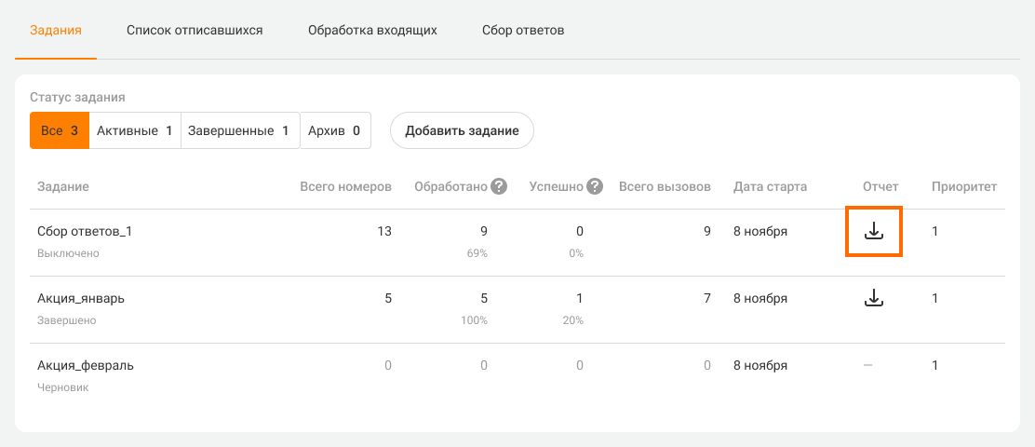Viewport: 1035px width, 447px height.
Task: Click help icon next to Успешно
Action: pyautogui.click(x=595, y=186)
